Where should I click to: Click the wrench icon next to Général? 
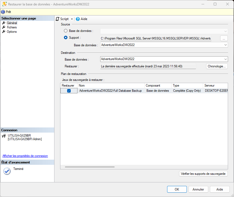(4, 23)
